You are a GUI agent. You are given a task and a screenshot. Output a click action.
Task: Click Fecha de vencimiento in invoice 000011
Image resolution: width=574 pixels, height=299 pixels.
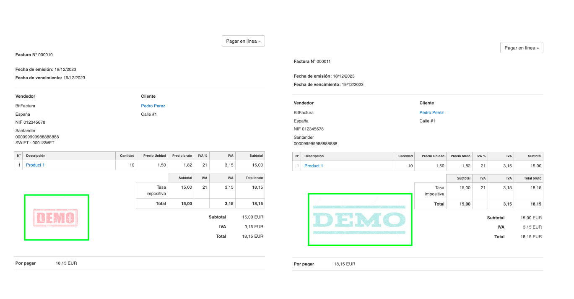click(328, 85)
